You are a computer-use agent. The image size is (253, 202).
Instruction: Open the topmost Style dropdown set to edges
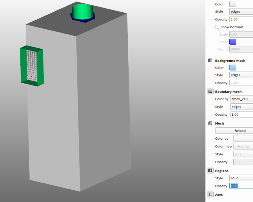[x=241, y=12]
